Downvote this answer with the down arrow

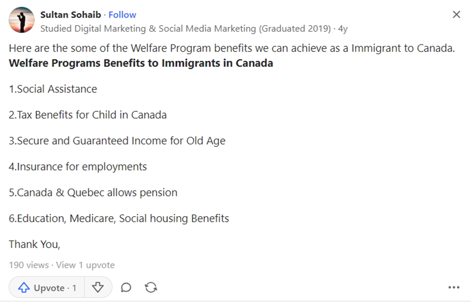98,288
